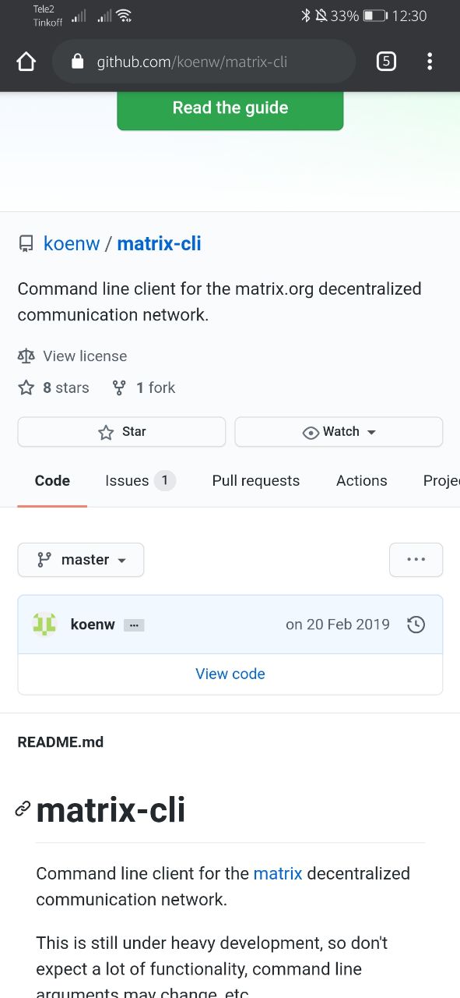Open the tab switcher showing 5 tabs
The image size is (460, 998).
click(386, 62)
